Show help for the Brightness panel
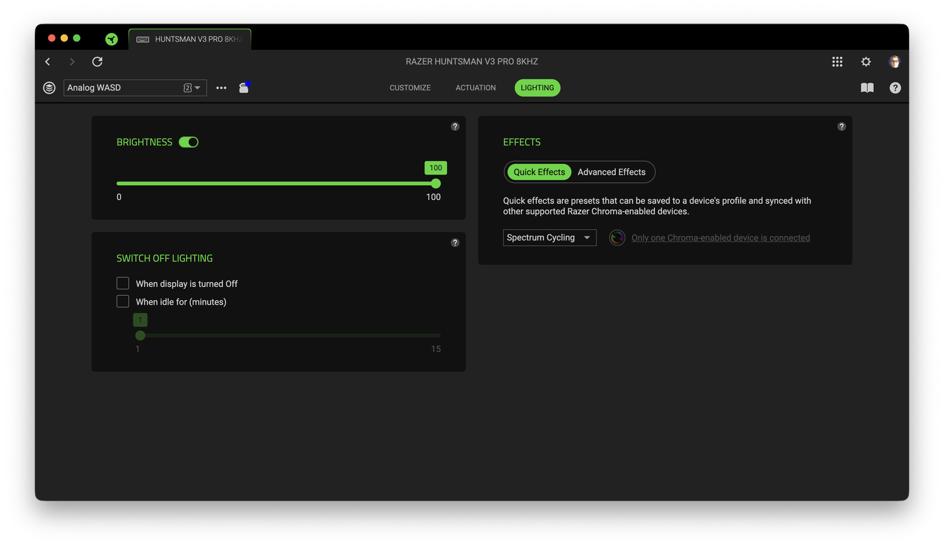Screen dimensions: 944x547 [455, 127]
